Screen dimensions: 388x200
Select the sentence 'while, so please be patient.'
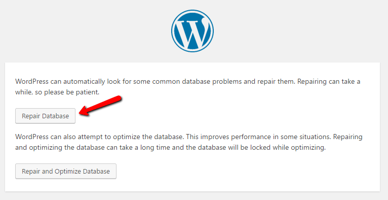(x=57, y=92)
